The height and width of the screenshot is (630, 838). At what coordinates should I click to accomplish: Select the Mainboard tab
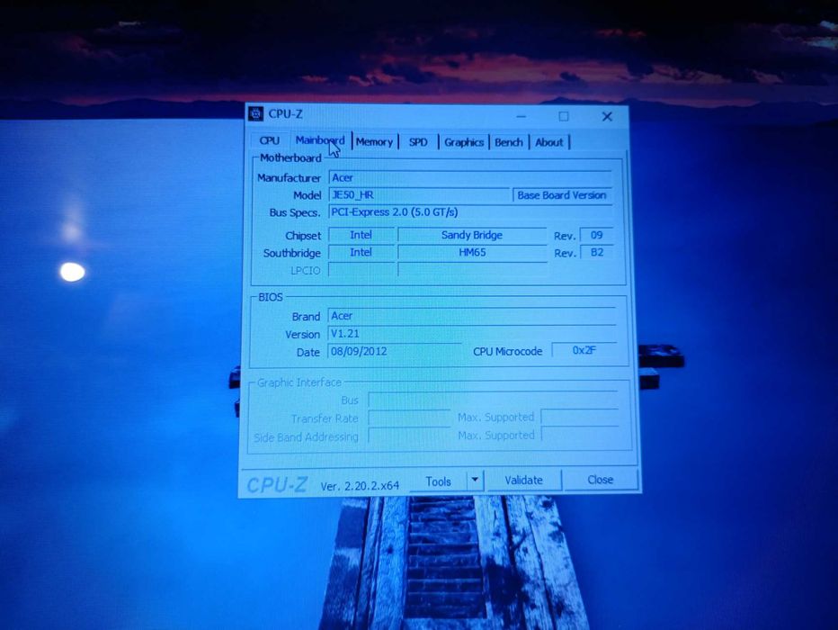pos(319,140)
